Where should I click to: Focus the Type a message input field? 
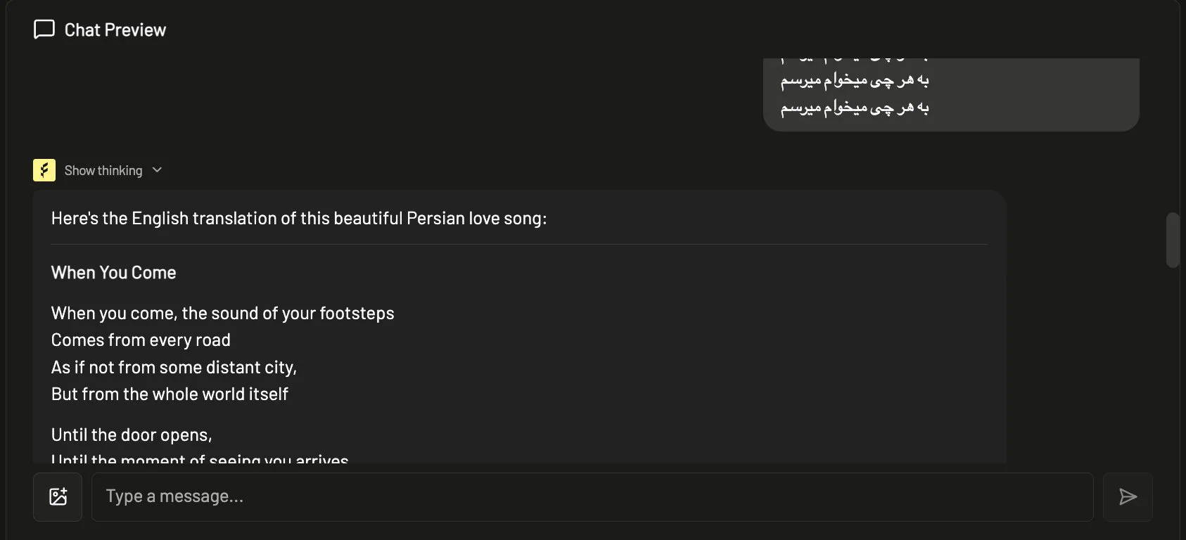click(x=592, y=496)
